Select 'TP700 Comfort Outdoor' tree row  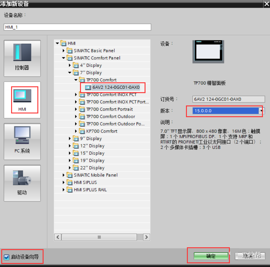[111, 117]
